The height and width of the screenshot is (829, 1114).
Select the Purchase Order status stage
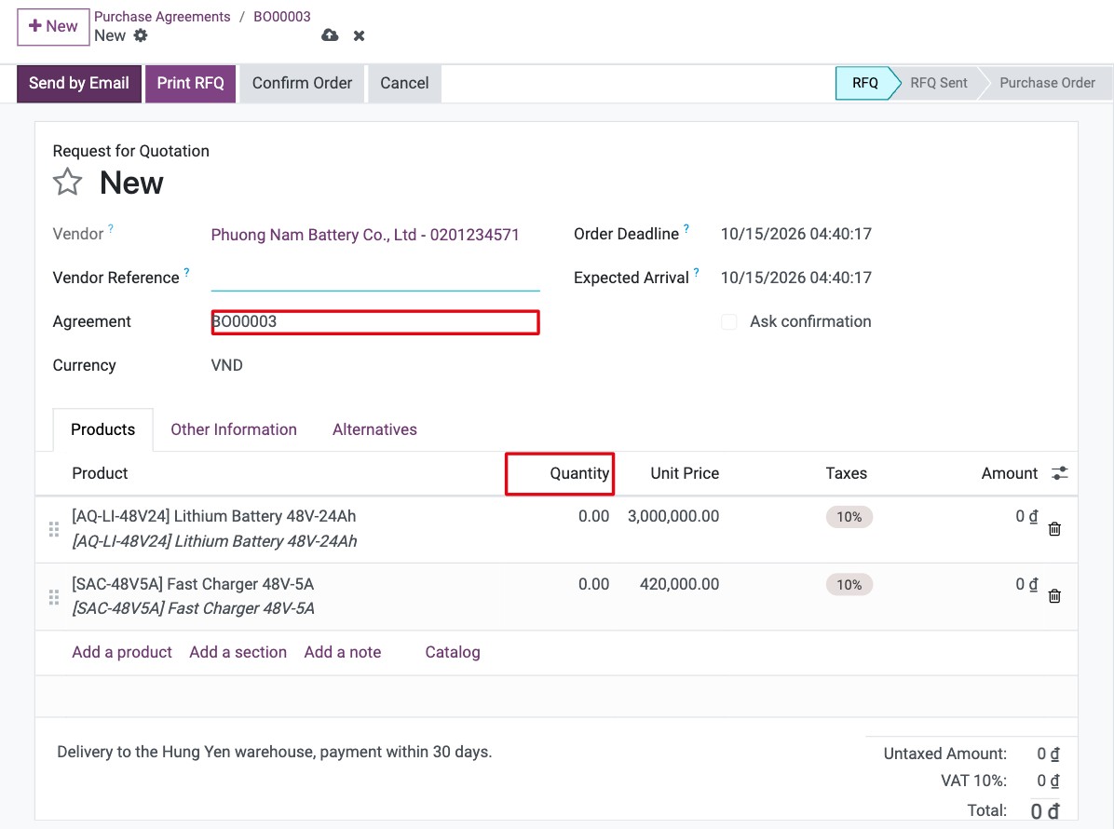point(1047,83)
